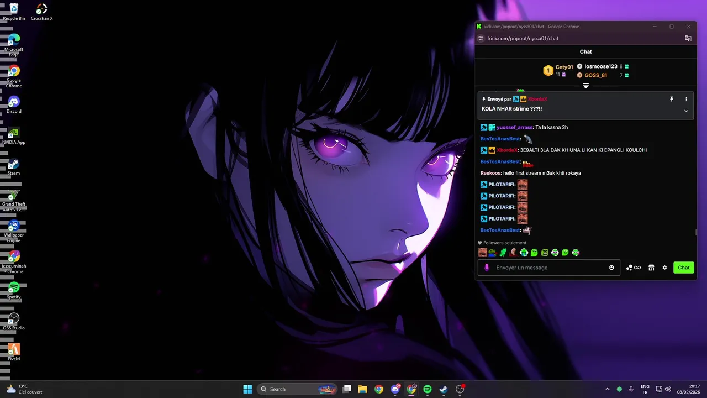This screenshot has height=398, width=707.
Task: Click the 'Followers seulement' notice
Action: 502,243
